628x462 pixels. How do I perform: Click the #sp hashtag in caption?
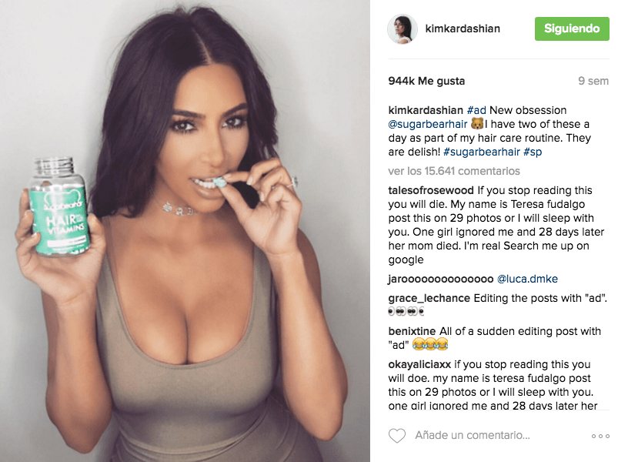[533, 152]
